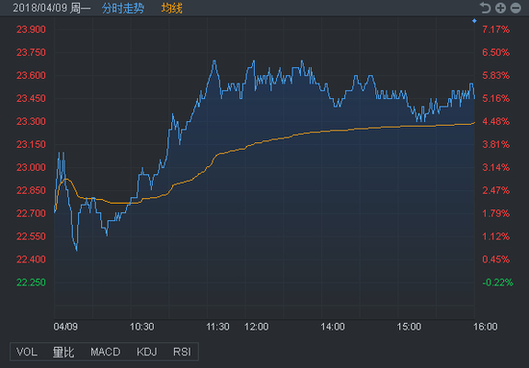Click the 均线 legend label
The image size is (529, 368).
tap(172, 8)
